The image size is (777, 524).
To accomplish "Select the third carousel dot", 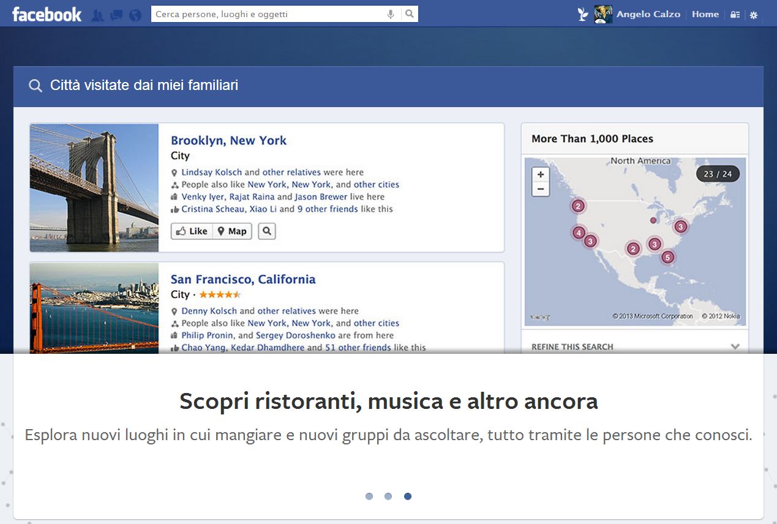I will click(x=408, y=496).
